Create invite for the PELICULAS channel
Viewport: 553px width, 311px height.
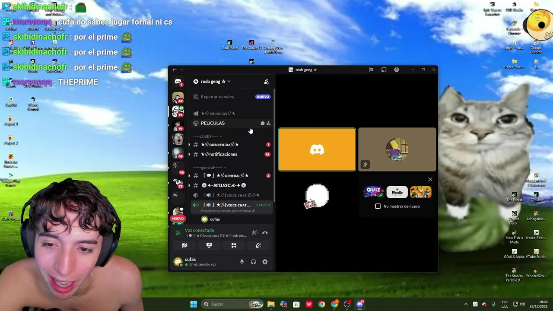tap(268, 123)
